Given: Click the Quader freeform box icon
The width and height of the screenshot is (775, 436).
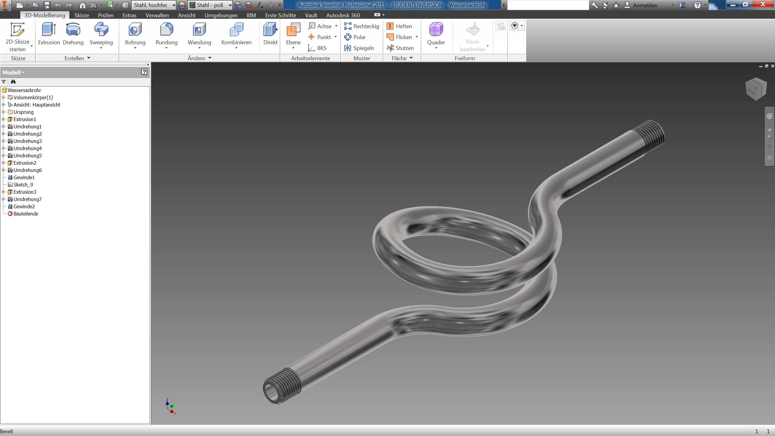Looking at the screenshot, I should tap(436, 29).
